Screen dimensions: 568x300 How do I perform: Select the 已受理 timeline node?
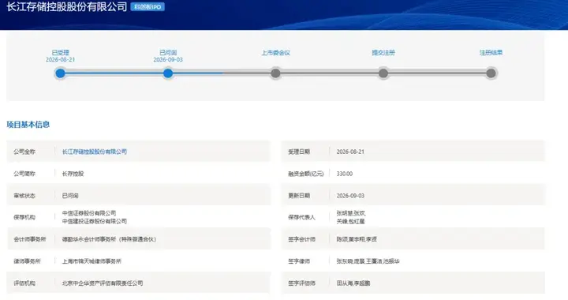tap(60, 73)
